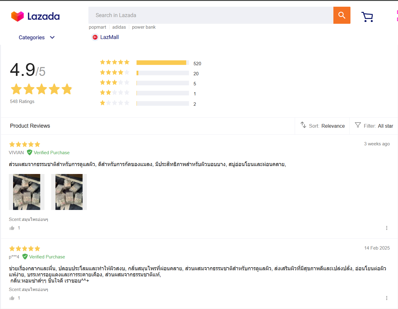Image resolution: width=398 pixels, height=309 pixels.
Task: Open the Filter: All star dropdown
Action: coord(374,126)
